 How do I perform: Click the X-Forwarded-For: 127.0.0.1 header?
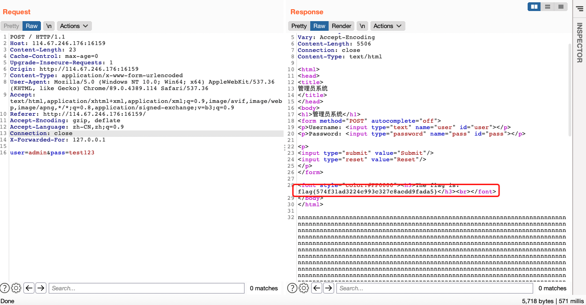tap(57, 140)
